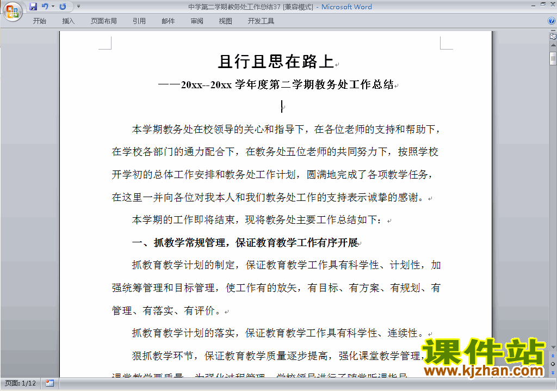This screenshot has width=557, height=391.
Task: Click line starting 强统筹管理和目标管理
Action: 276,288
